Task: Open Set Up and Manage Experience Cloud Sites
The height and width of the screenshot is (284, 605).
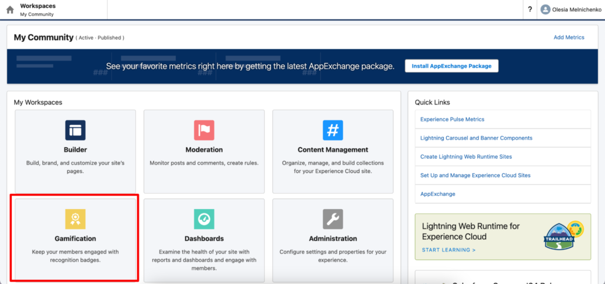Action: (476, 175)
